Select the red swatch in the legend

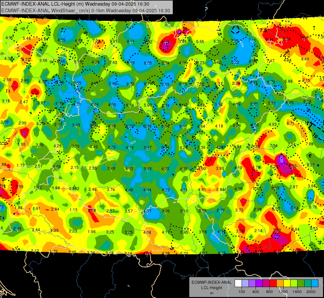tap(273, 283)
